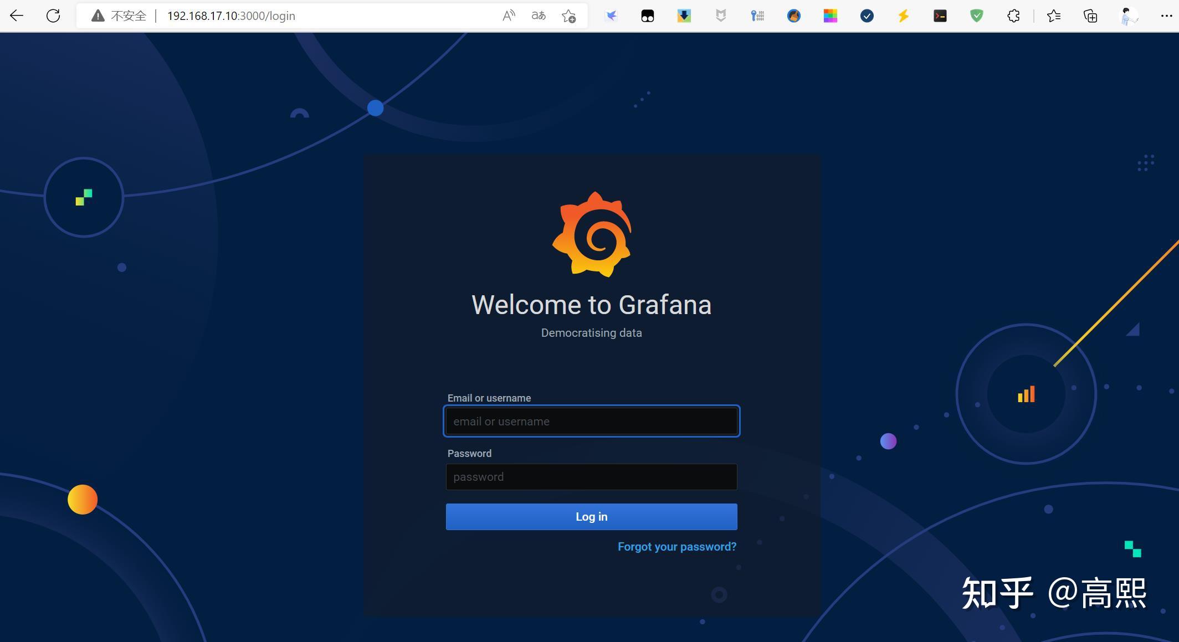The height and width of the screenshot is (642, 1179).
Task: Click the address bar URL text
Action: 231,16
